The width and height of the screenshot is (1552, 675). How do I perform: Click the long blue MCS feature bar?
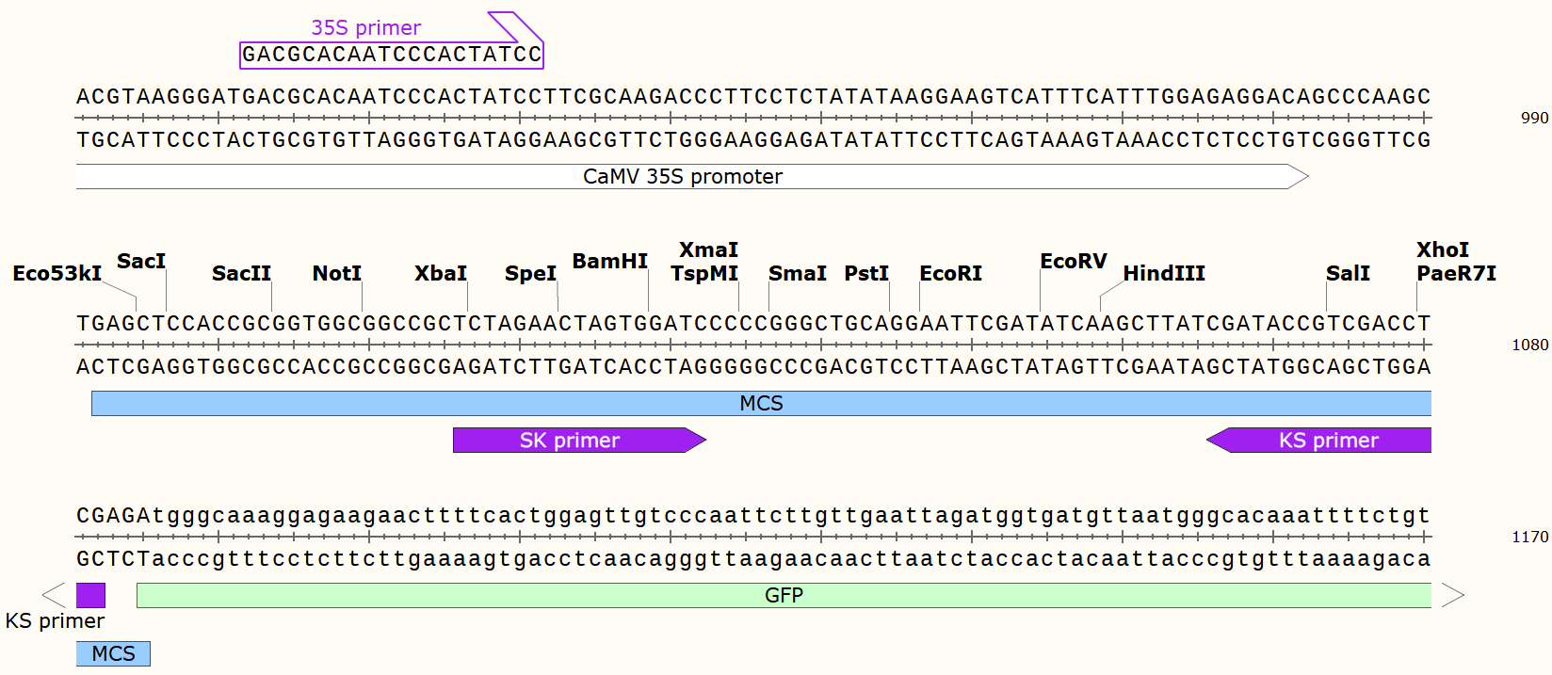click(x=761, y=404)
